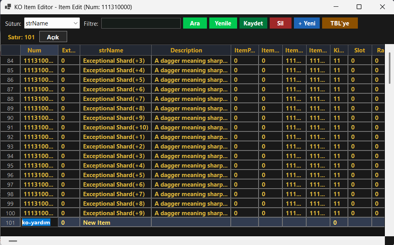Click Exceptional Shard(+6) in row 97

pos(116,185)
